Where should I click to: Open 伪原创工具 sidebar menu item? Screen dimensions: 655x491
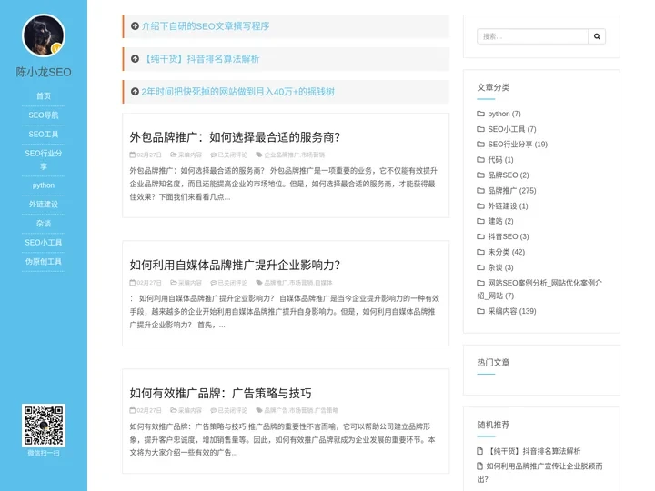coord(44,262)
